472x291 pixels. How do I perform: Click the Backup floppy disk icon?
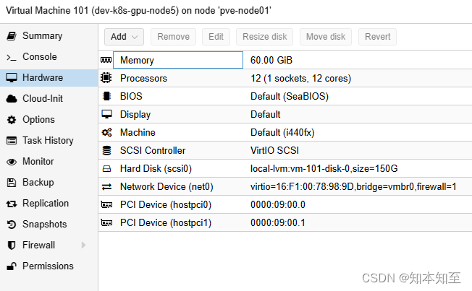click(x=11, y=183)
